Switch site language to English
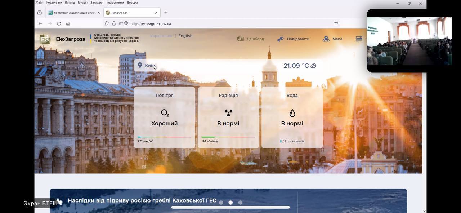The image size is (461, 213). (x=185, y=36)
